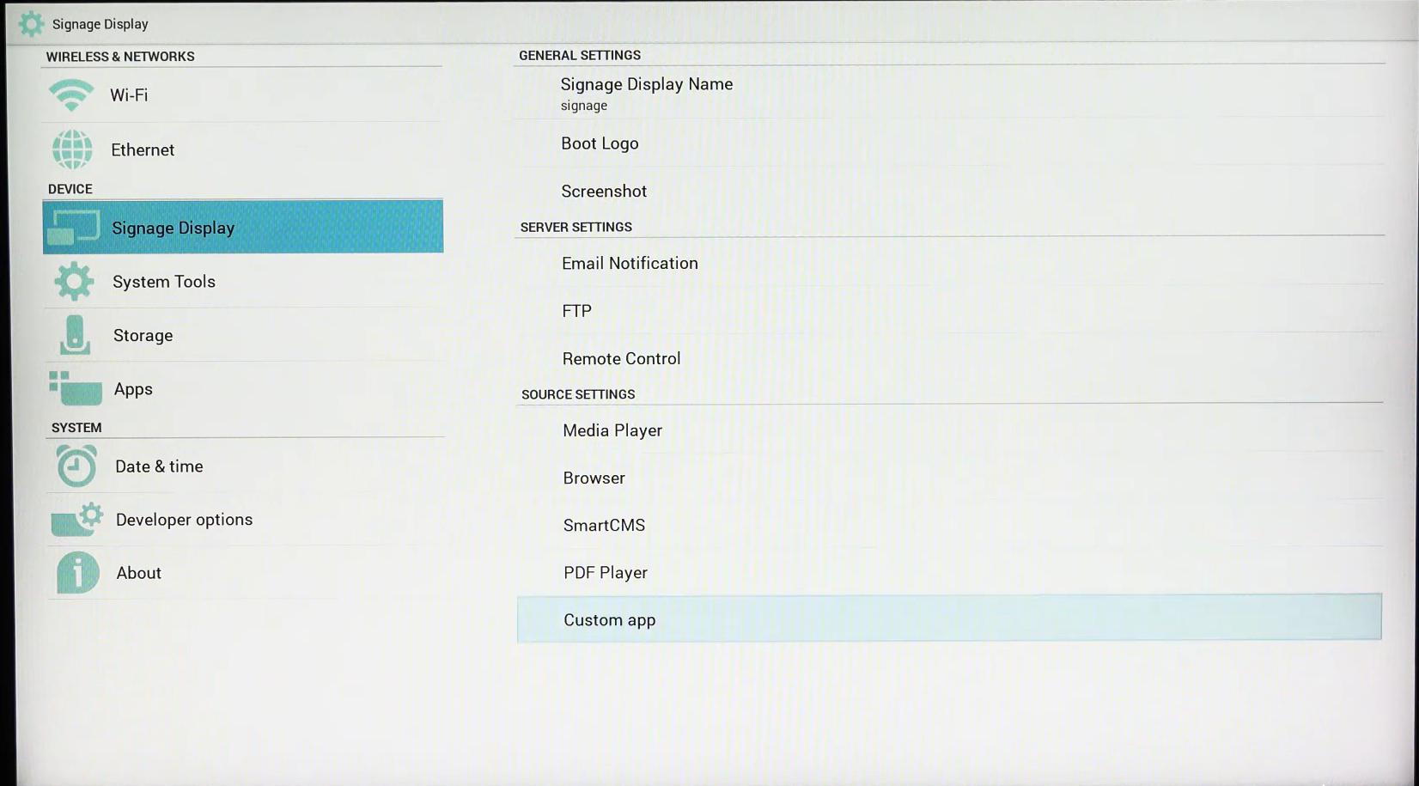Click the 'signage' name value text
Viewport: 1419px width, 786px height.
coord(584,106)
